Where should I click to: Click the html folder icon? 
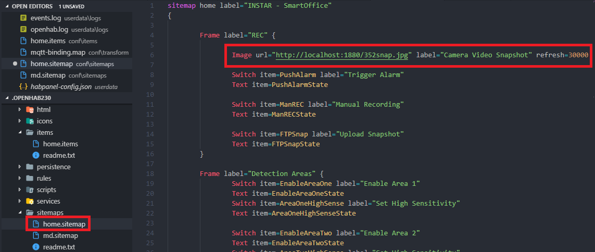click(x=30, y=110)
